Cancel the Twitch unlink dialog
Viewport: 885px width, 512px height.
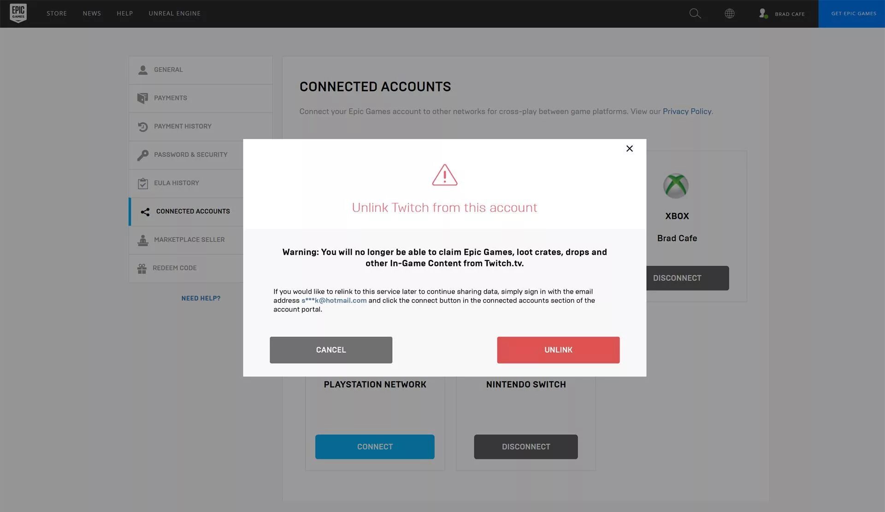click(x=331, y=350)
